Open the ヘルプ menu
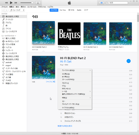139x135 pixels. coord(50,7)
